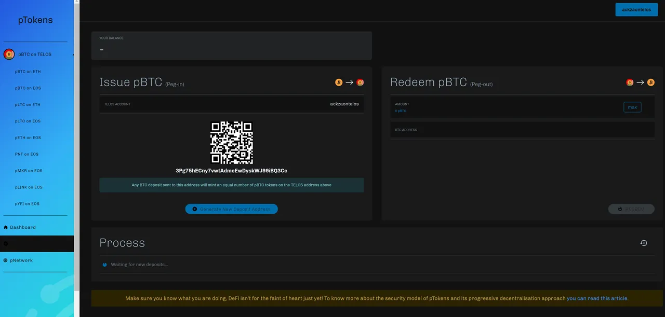665x317 pixels.
Task: Click the Bitcoin icon in Issue pBTC header
Action: (339, 82)
